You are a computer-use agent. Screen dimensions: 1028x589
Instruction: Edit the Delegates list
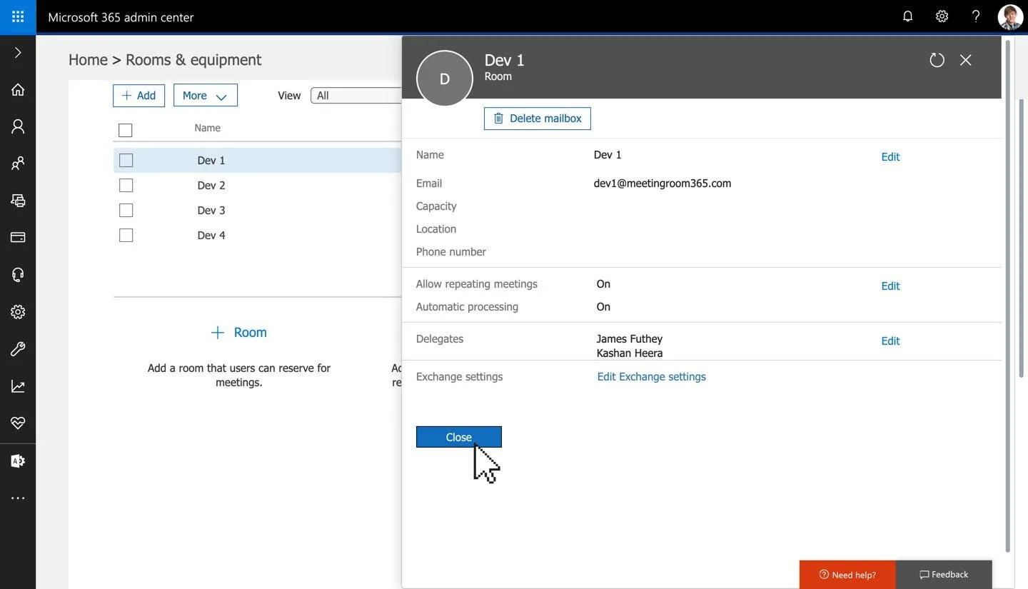pos(890,341)
